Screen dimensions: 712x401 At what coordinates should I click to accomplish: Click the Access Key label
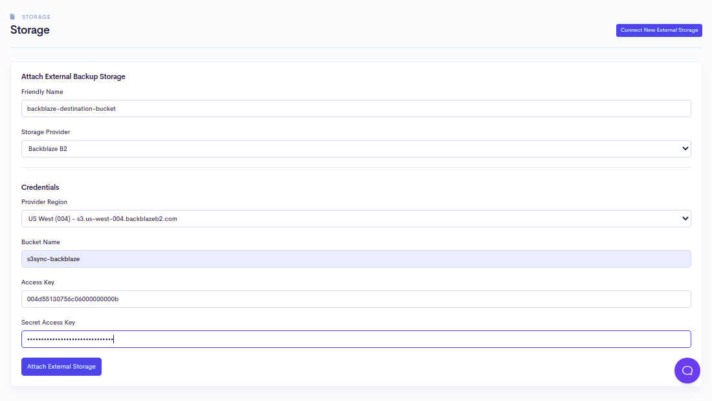click(38, 282)
